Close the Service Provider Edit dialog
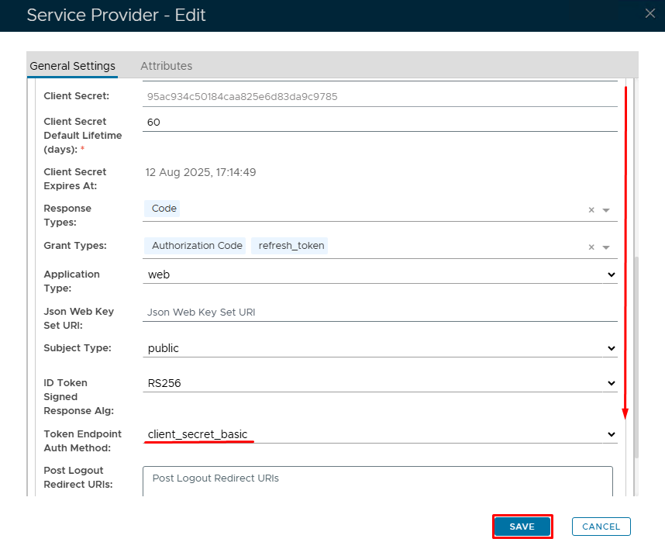This screenshot has width=665, height=556. coord(649,13)
